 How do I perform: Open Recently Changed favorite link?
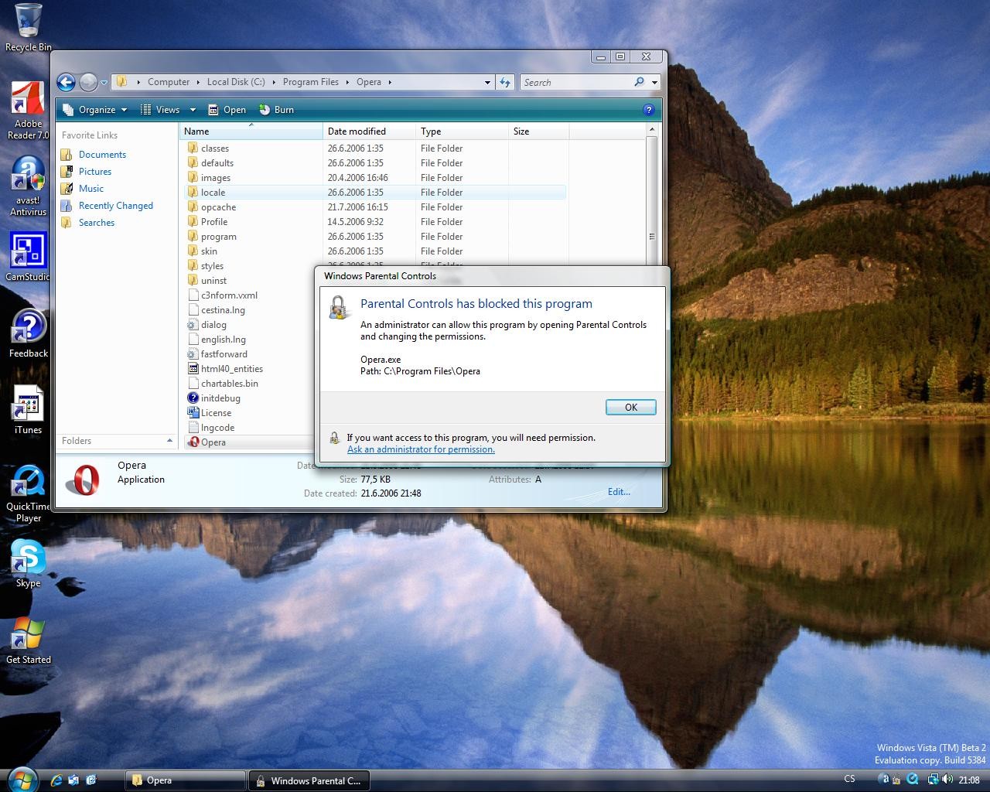[116, 206]
